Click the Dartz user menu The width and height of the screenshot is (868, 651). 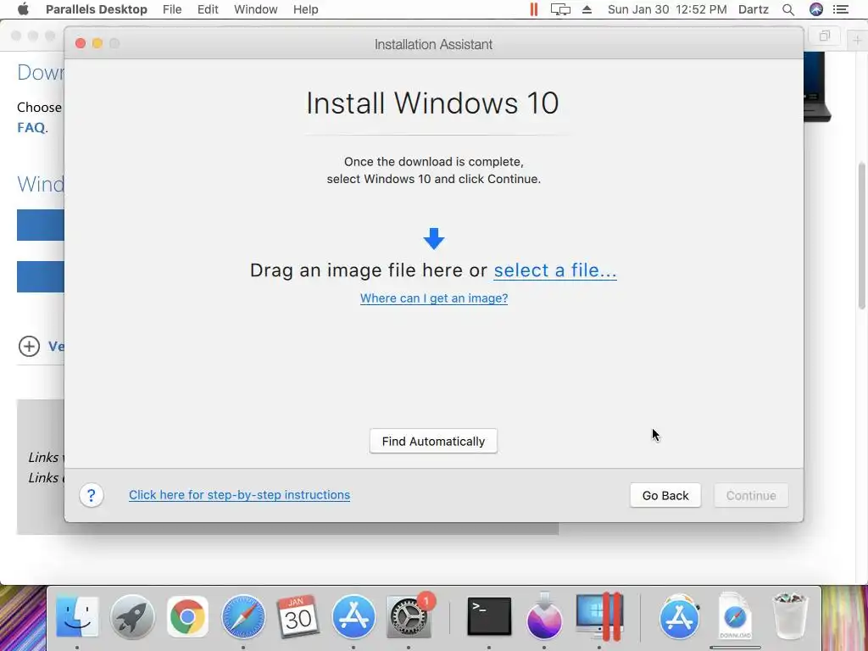(x=754, y=9)
